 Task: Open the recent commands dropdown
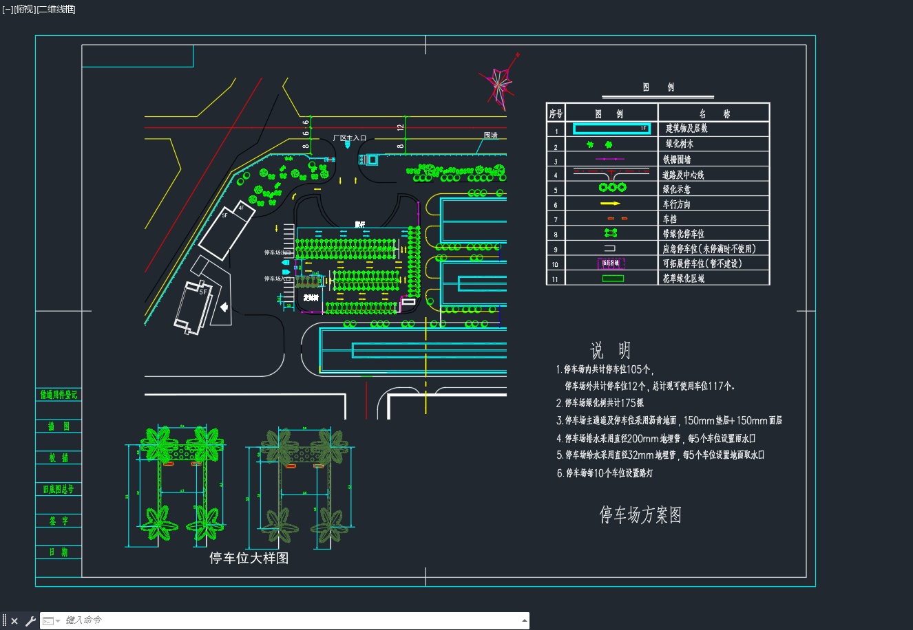click(52, 621)
